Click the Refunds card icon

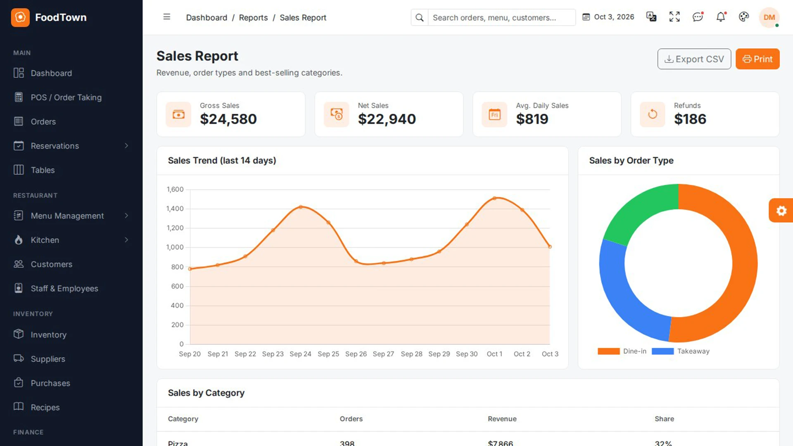(x=653, y=114)
